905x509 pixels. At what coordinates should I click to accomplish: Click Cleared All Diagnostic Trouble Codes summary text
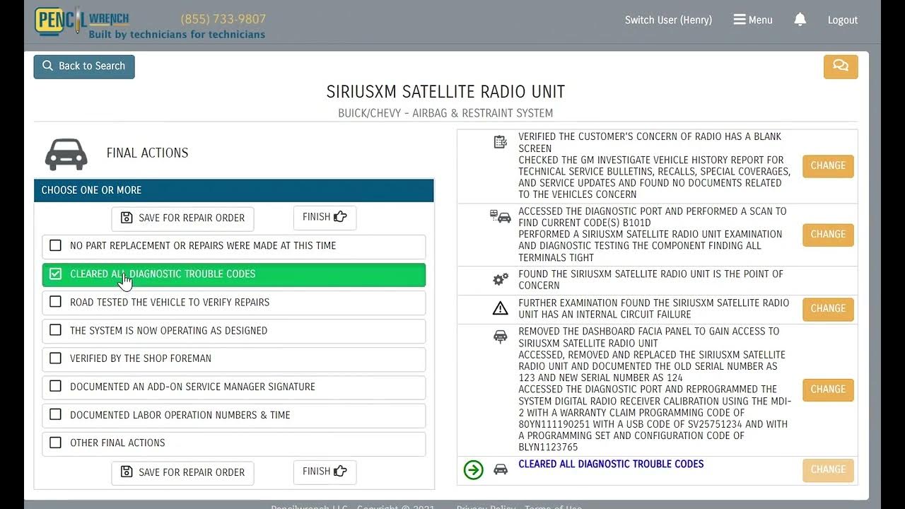coord(611,464)
